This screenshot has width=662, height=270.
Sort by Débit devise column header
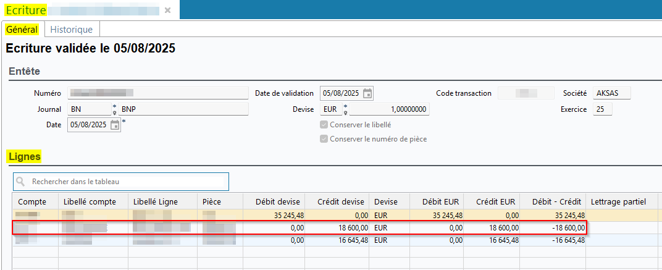coord(278,201)
